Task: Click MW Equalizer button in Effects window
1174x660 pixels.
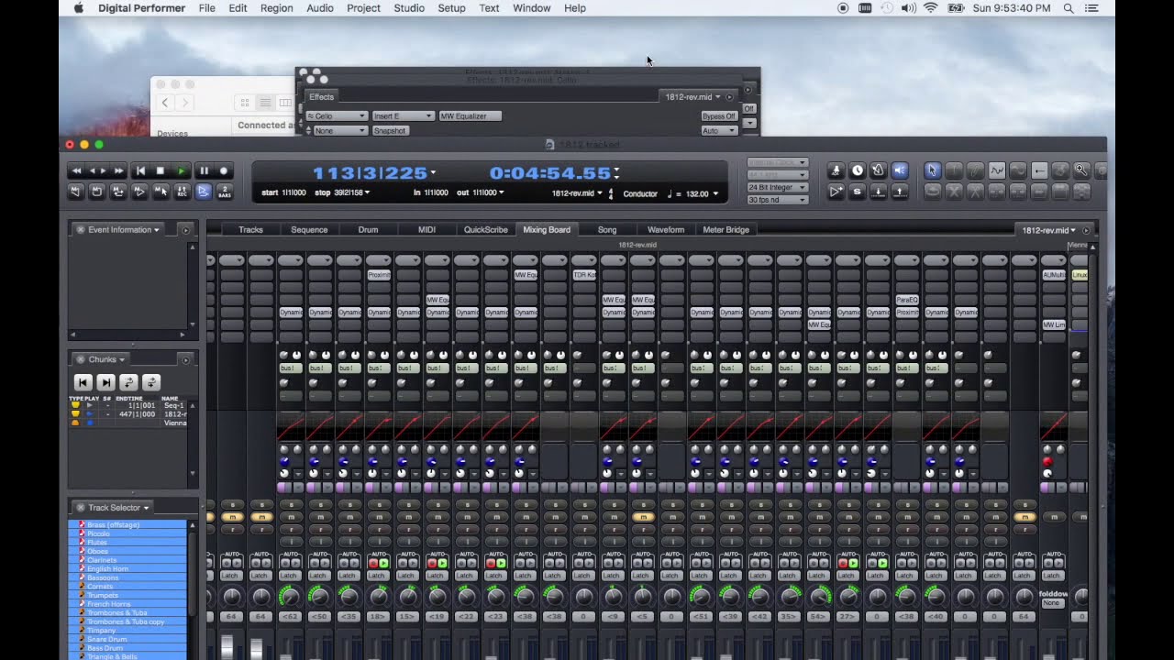Action: click(x=470, y=116)
